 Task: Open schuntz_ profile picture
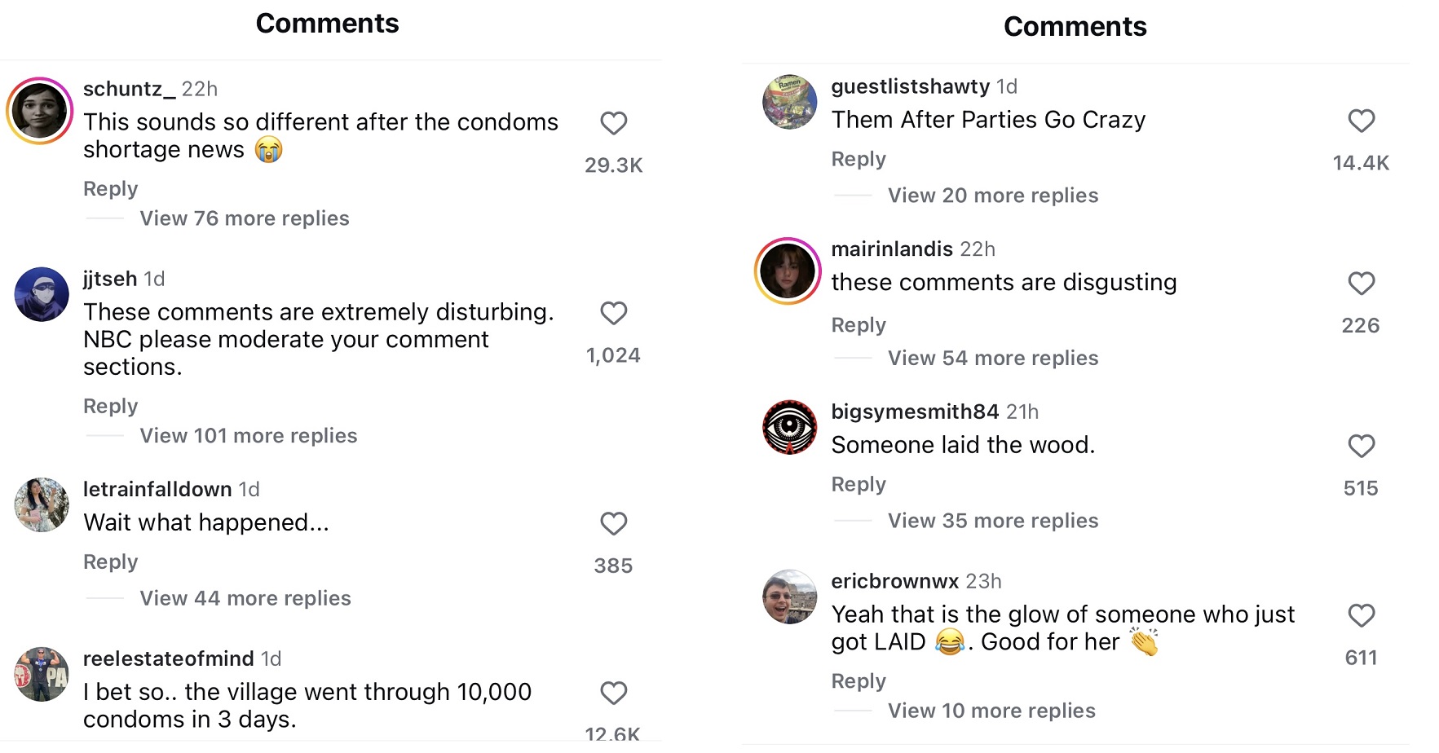(x=40, y=111)
